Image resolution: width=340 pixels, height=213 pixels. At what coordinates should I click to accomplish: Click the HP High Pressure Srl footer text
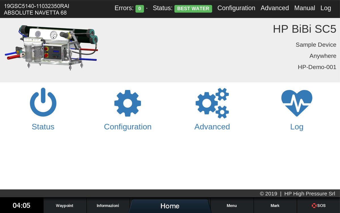[x=310, y=194]
